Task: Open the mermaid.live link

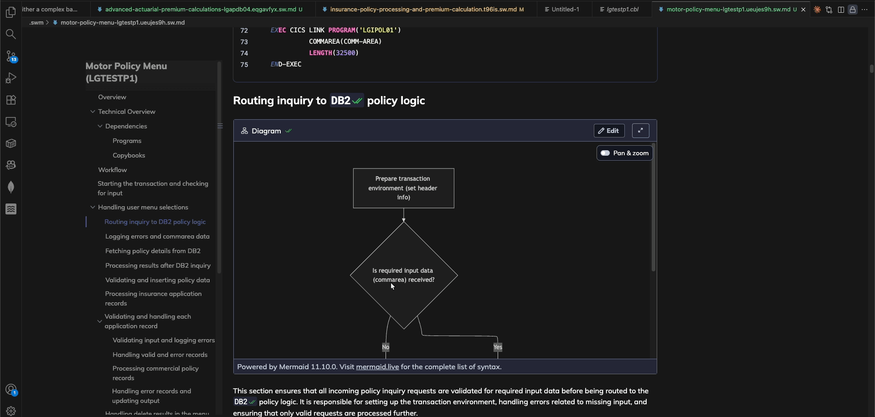Action: [378, 366]
